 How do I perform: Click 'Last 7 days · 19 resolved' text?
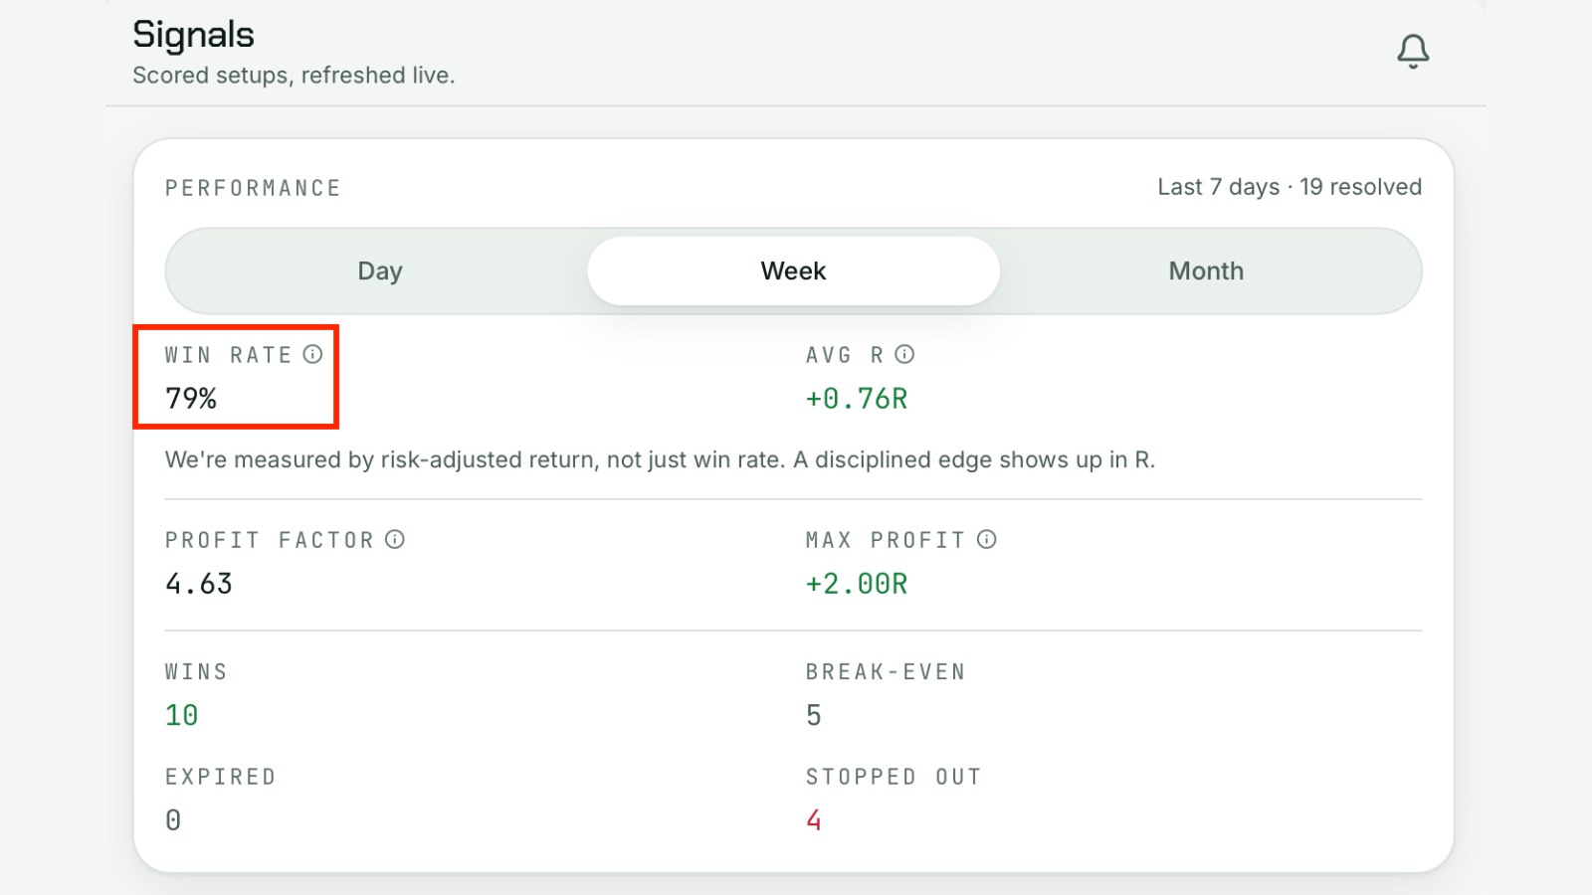point(1290,187)
